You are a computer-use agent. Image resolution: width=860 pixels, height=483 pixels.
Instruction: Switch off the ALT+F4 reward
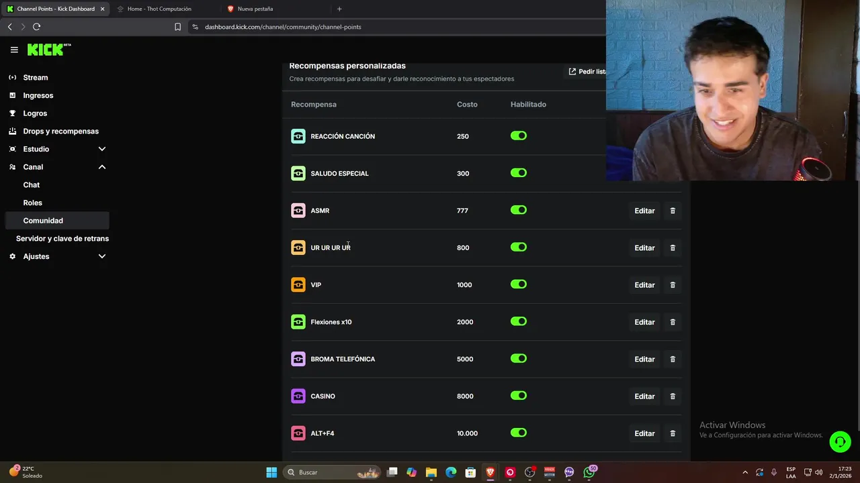coord(519,433)
